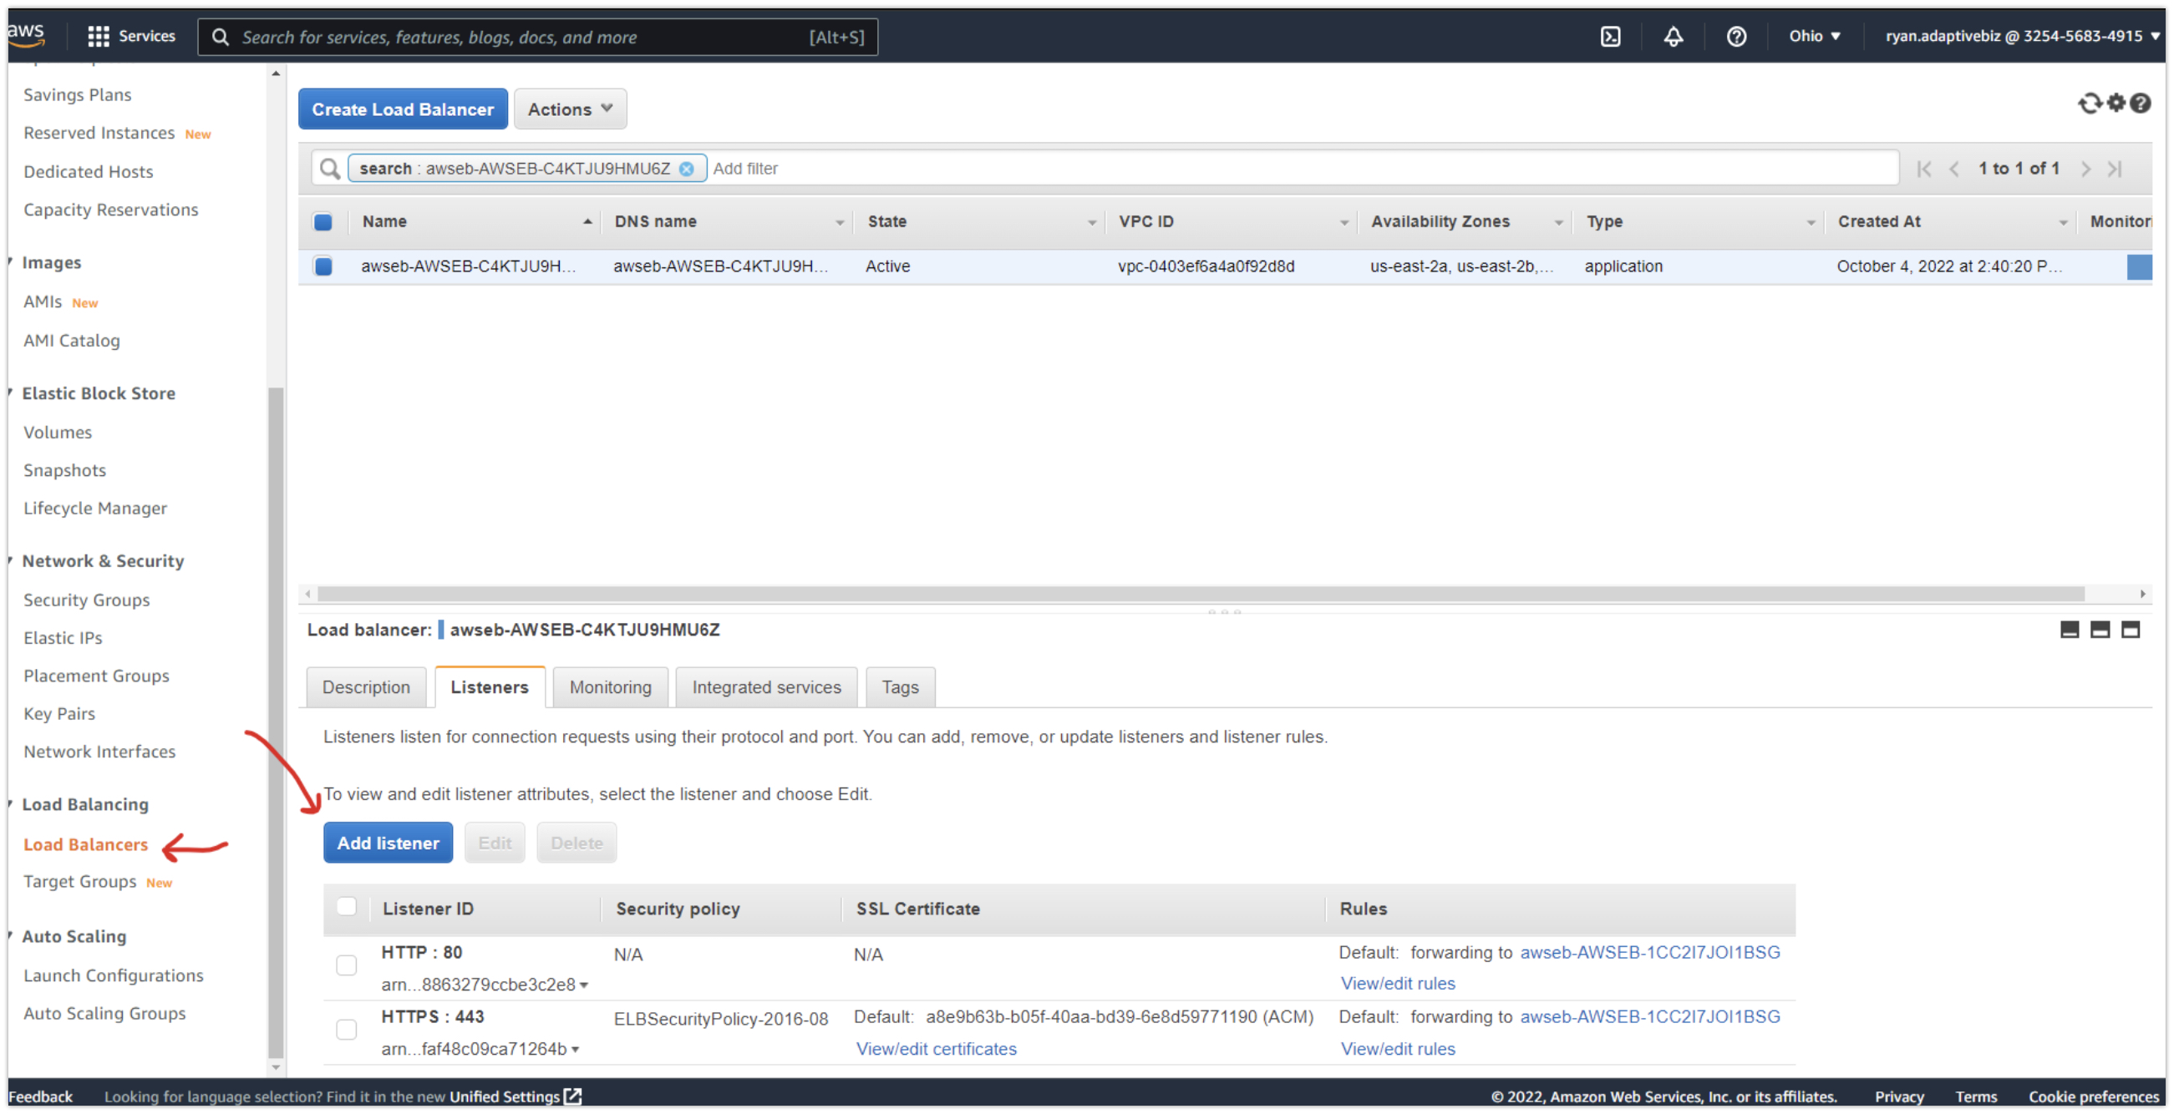
Task: Open the ryan.adaptivebiz account menu
Action: pos(2021,36)
